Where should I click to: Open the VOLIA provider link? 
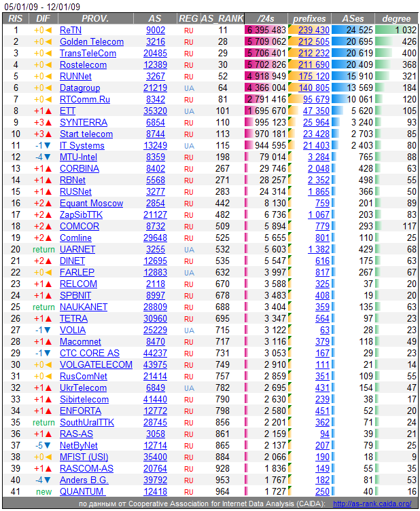tap(73, 330)
